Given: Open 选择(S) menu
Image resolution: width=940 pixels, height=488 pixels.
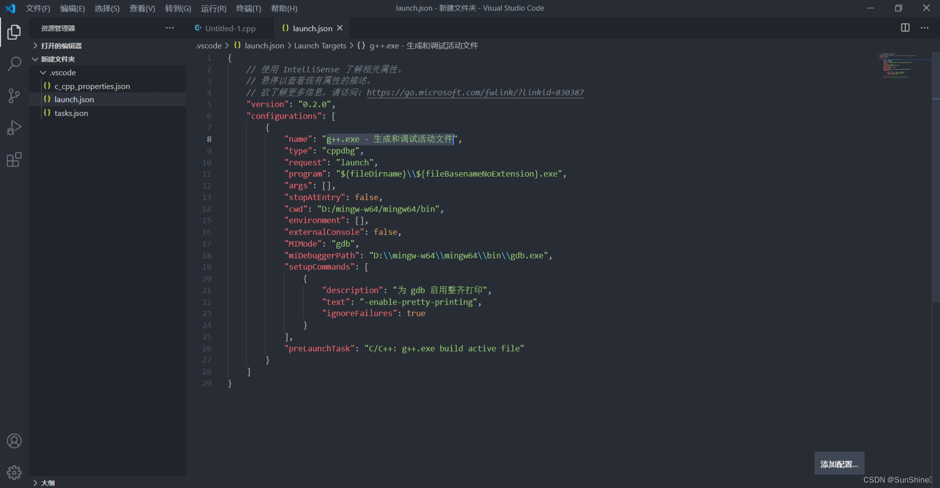Looking at the screenshot, I should point(107,8).
